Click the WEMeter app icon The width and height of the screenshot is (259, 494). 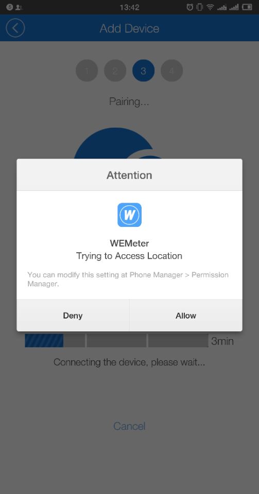[x=130, y=215]
